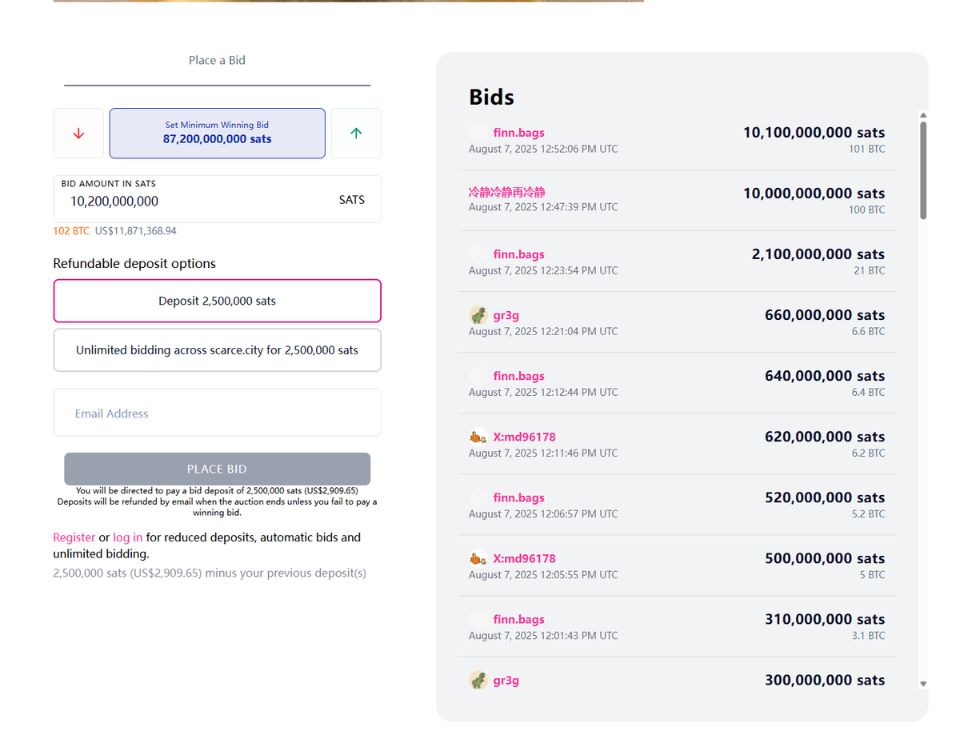Viewport: 960px width, 739px height.
Task: Click gr3g's avatar on the 300,000,000 sats bid
Action: tap(478, 680)
